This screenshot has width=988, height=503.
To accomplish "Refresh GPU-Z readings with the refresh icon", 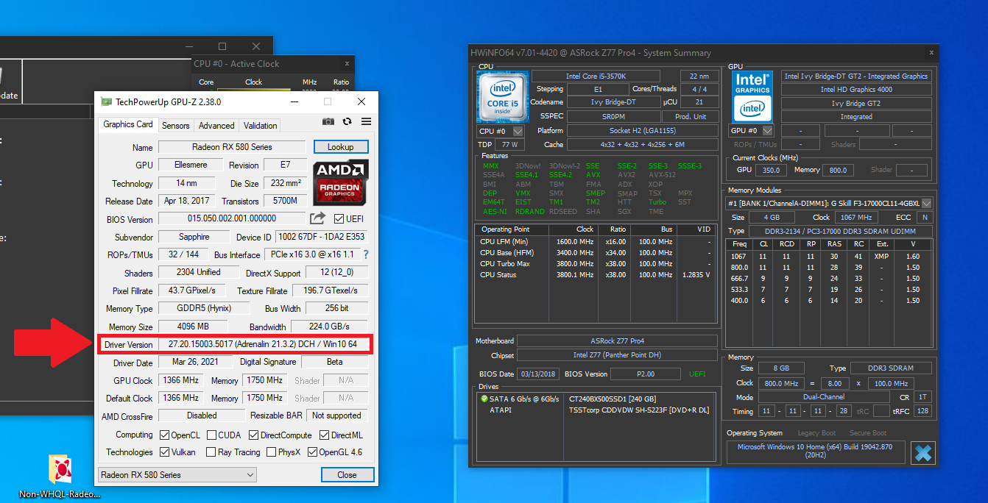I will (347, 122).
